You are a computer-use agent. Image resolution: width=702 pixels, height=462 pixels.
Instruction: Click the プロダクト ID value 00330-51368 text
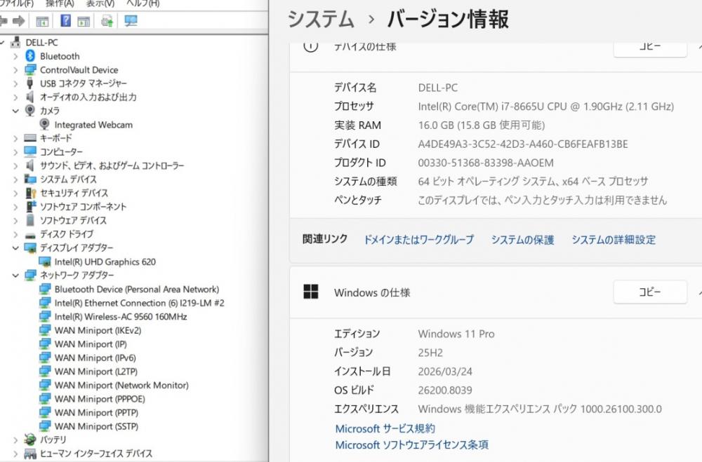(486, 163)
